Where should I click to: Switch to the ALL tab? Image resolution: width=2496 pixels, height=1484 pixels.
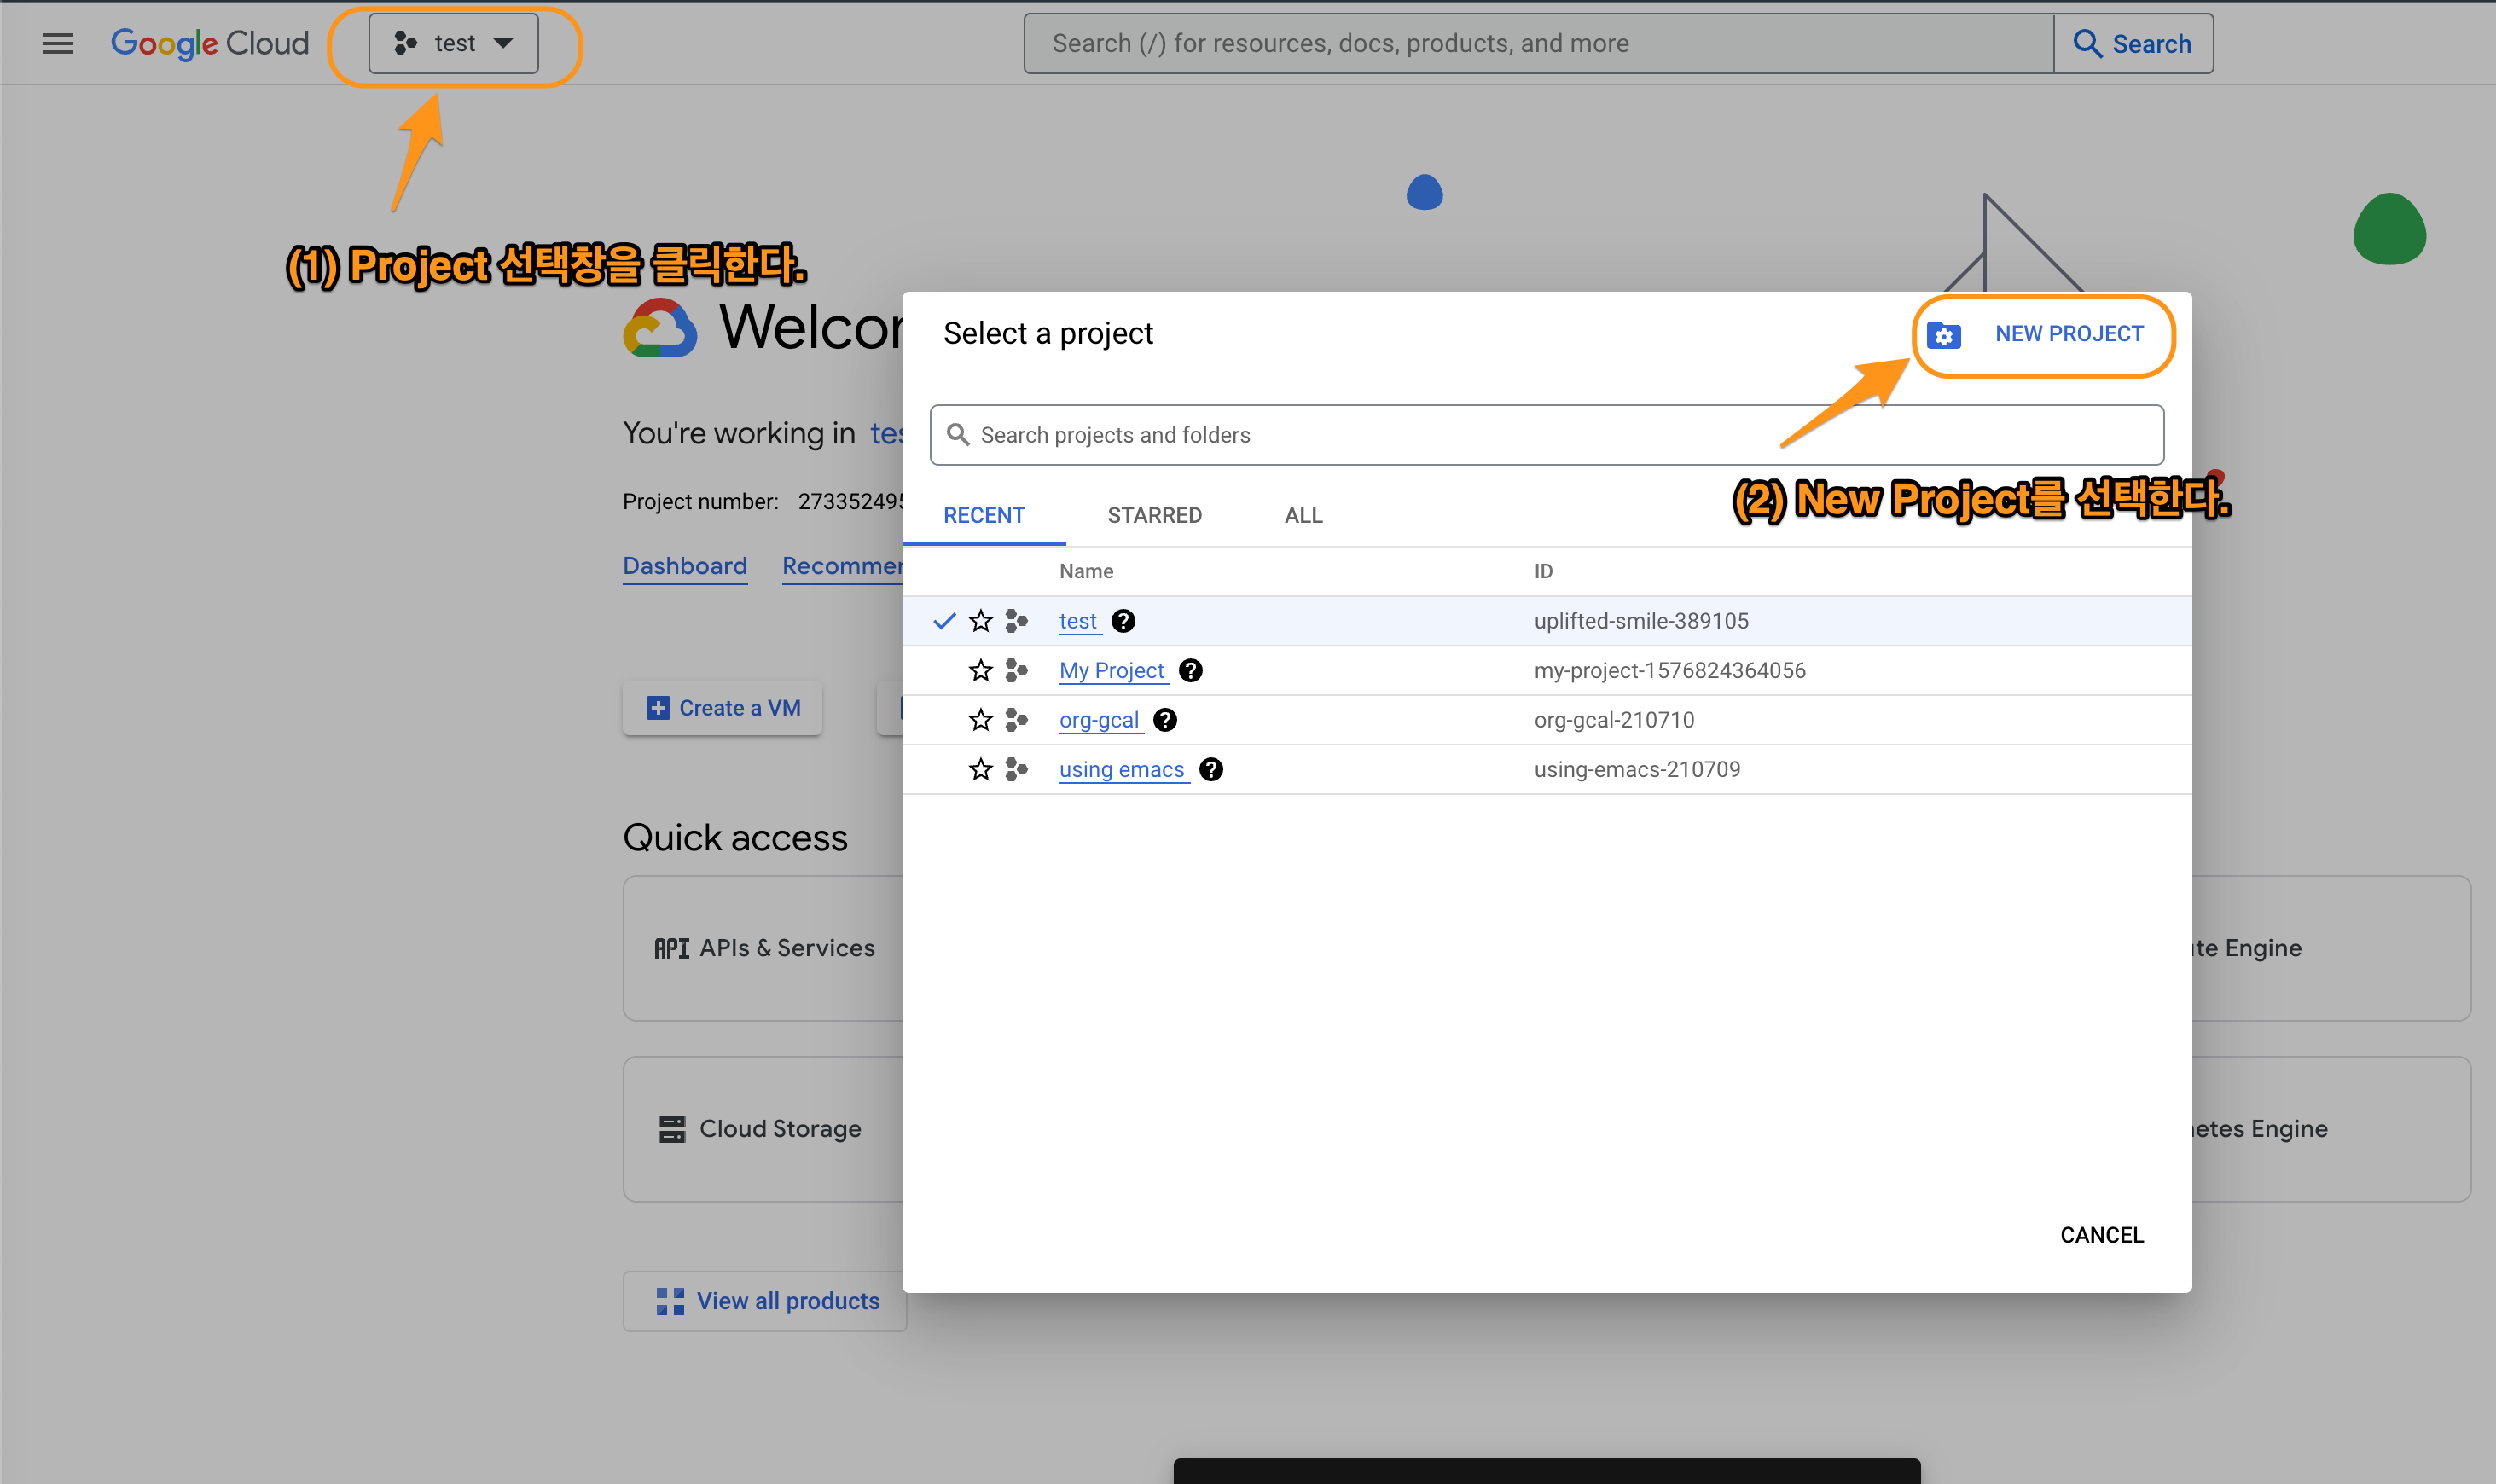click(x=1303, y=515)
